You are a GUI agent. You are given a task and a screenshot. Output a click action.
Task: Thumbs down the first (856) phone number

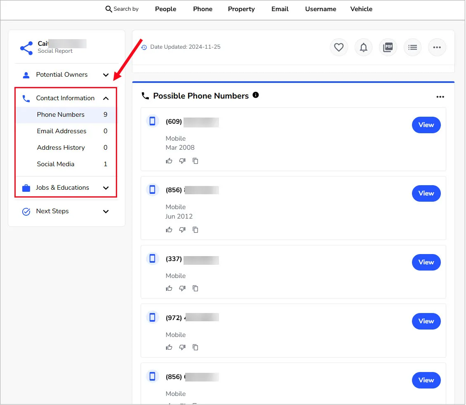pyautogui.click(x=182, y=230)
